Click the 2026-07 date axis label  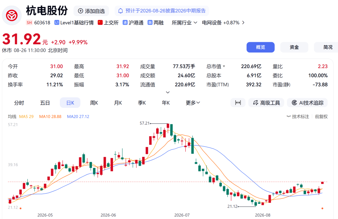point(182,215)
